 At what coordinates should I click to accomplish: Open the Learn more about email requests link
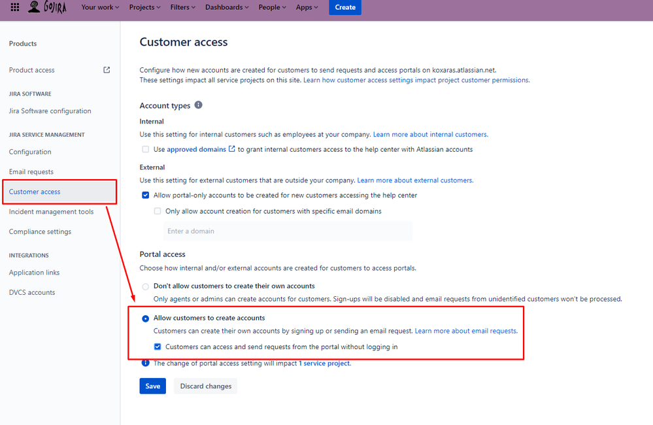(x=465, y=330)
